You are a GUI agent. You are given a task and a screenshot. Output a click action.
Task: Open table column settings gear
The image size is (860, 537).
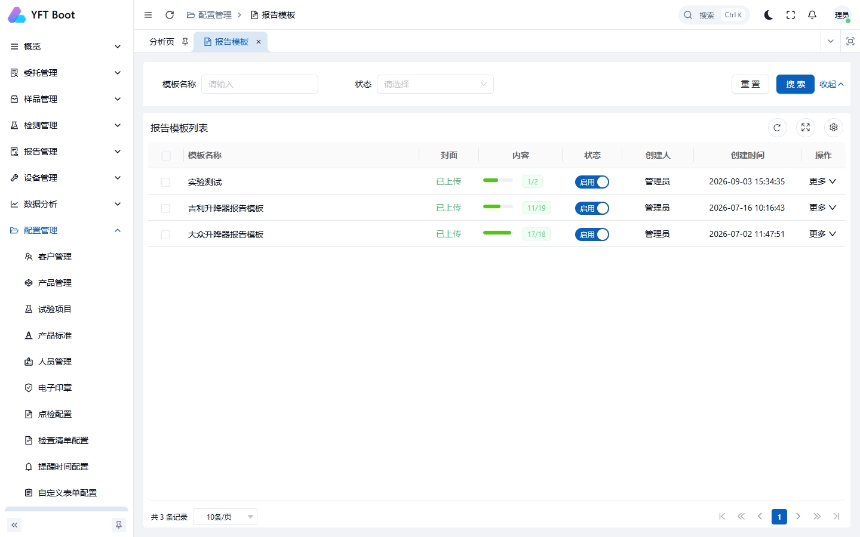click(834, 128)
